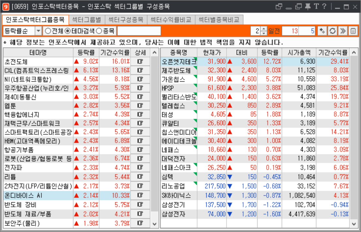Screen dimensions: 361x232
Task: Select 리노공업 stock row
Action: [x=255, y=186]
